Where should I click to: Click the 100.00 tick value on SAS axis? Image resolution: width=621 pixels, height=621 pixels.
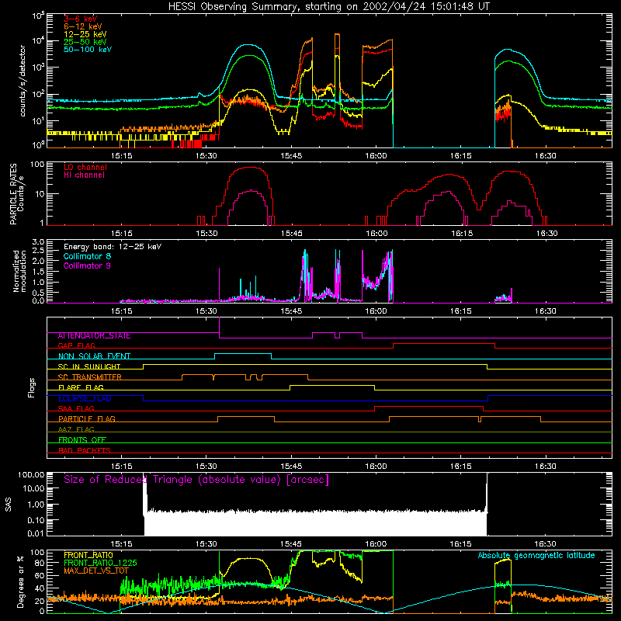tap(31, 475)
